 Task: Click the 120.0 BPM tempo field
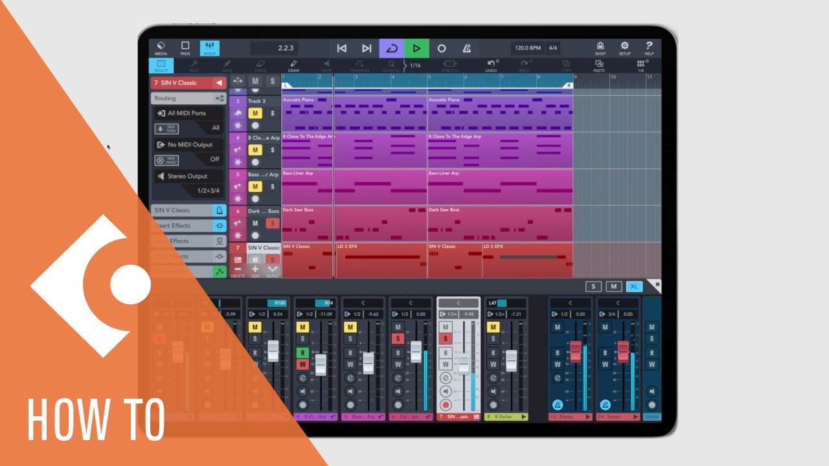point(527,49)
